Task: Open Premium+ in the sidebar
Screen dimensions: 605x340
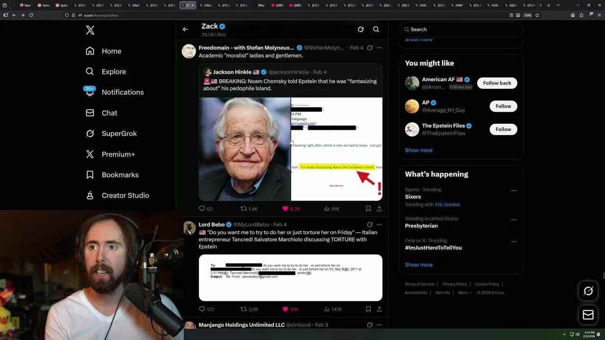Action: coord(110,154)
